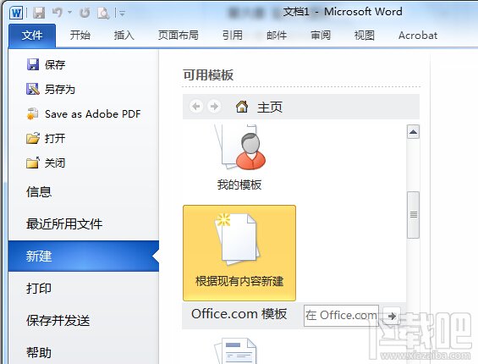Expand the Customize Quick Access Toolbar dropdown
The width and height of the screenshot is (478, 364).
(122, 13)
